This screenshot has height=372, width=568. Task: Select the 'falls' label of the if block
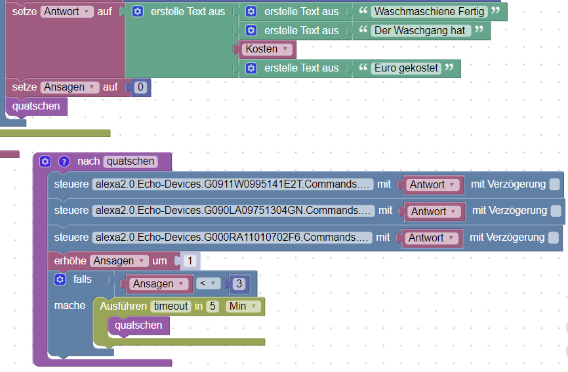[x=82, y=279]
